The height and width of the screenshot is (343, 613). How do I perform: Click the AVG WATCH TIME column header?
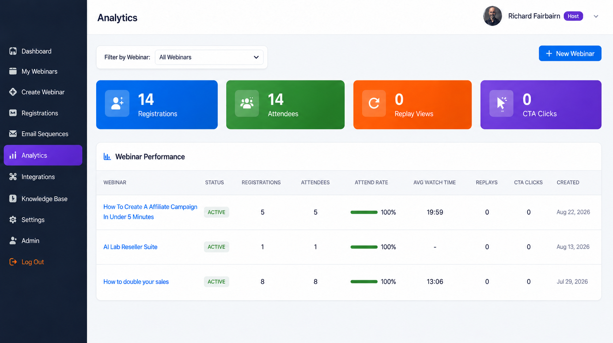434,182
